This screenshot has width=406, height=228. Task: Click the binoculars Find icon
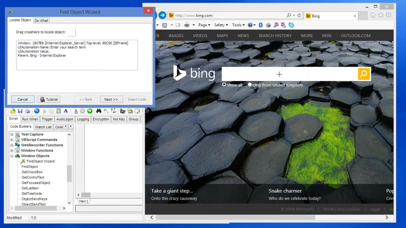98,111
